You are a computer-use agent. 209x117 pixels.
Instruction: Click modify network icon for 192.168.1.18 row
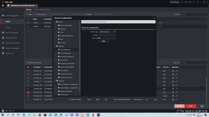point(173,99)
